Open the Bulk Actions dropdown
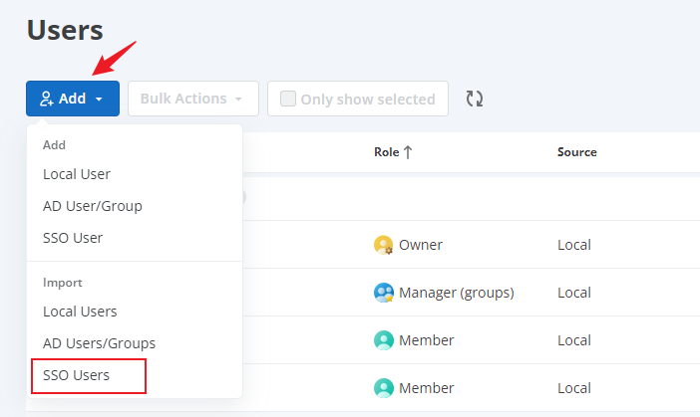Screen dimensions: 700x417 pos(193,99)
